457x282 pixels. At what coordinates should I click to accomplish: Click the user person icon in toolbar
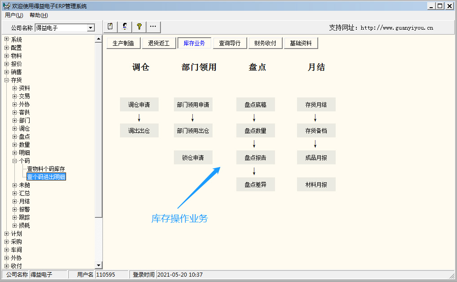[124, 26]
